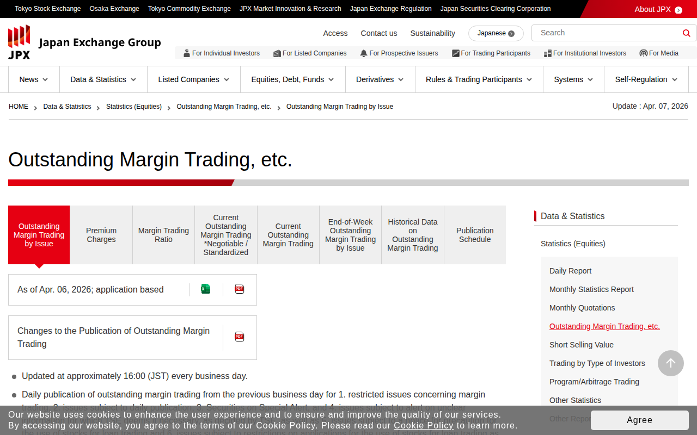Click Outstanding Margin Trading, etc. in breadcrumb
The image size is (697, 435).
click(x=224, y=107)
